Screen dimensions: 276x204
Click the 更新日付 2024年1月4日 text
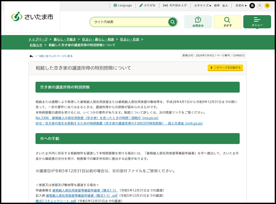click(x=198, y=56)
